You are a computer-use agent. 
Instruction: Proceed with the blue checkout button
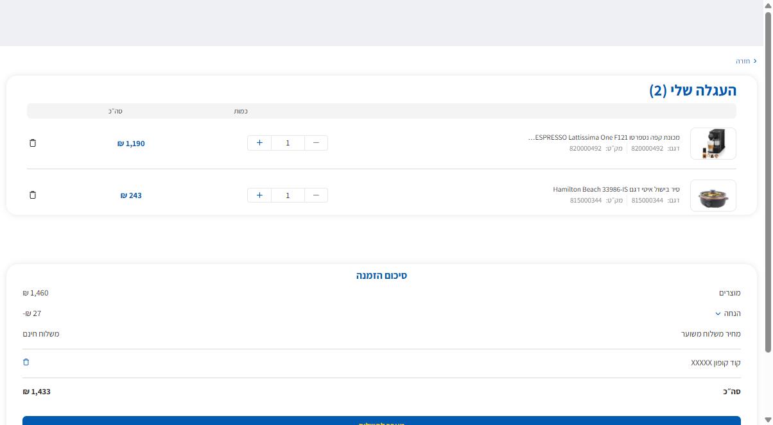click(381, 421)
